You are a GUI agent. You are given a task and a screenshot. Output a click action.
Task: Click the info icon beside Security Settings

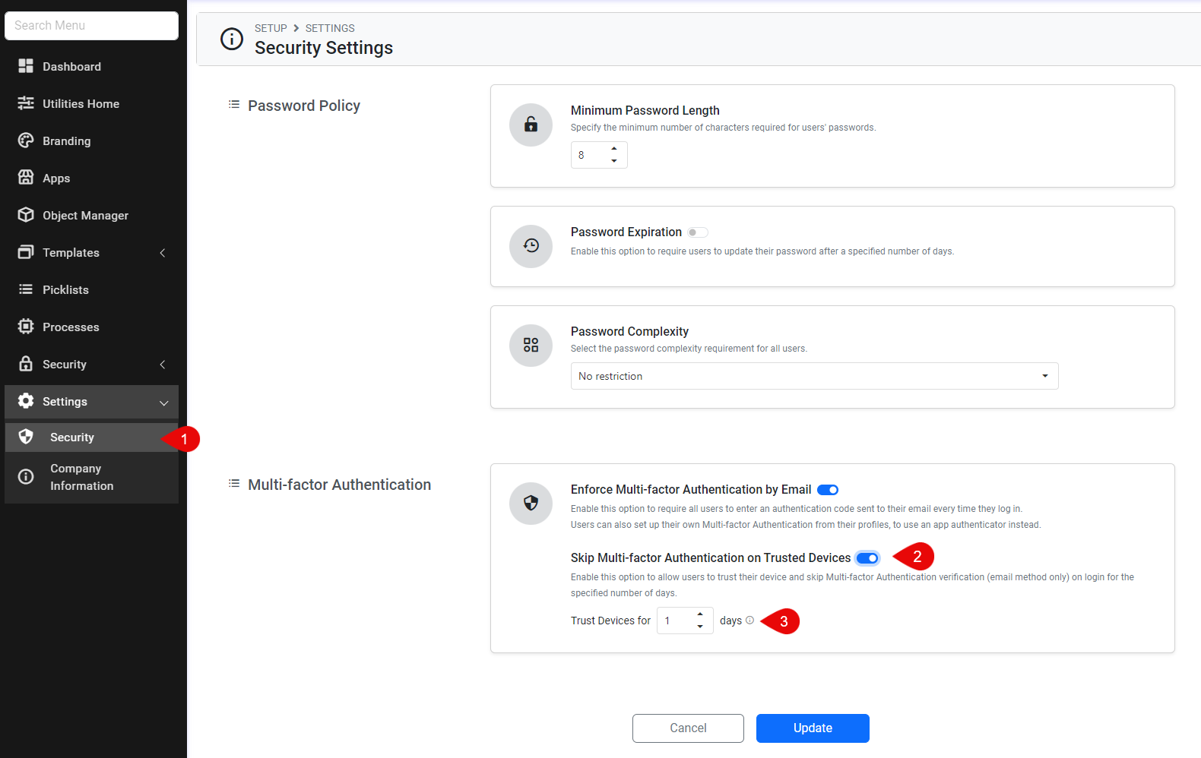tap(232, 39)
